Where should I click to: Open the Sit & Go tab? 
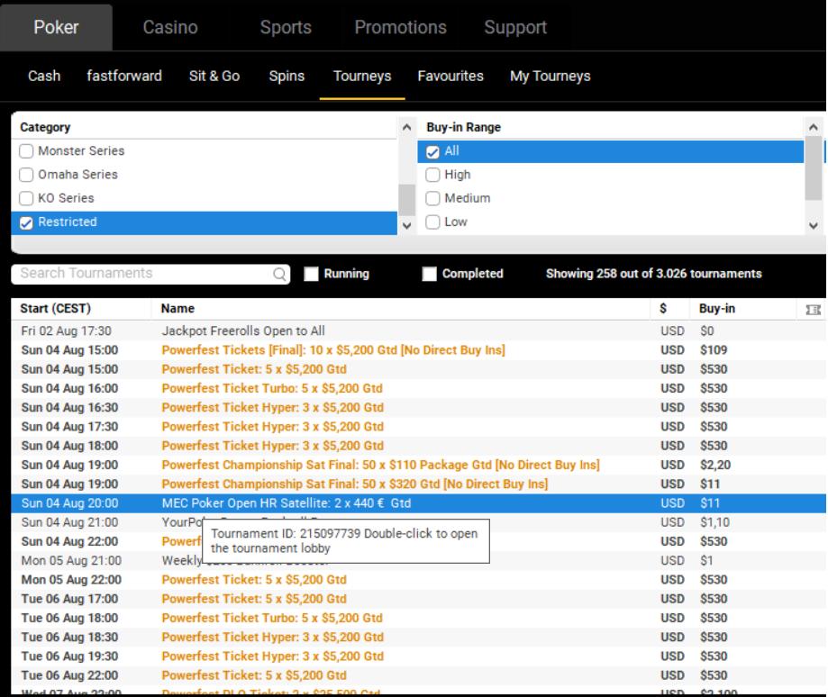(x=214, y=76)
